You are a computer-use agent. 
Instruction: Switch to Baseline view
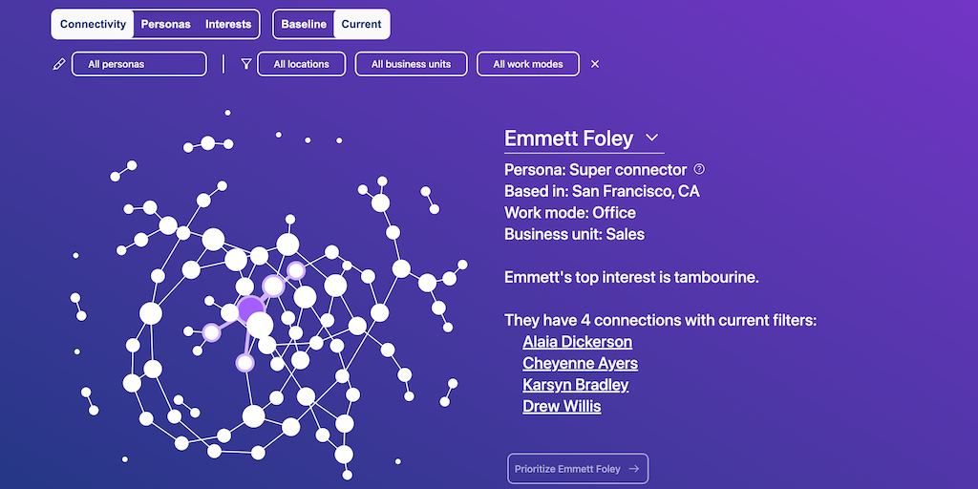(304, 24)
